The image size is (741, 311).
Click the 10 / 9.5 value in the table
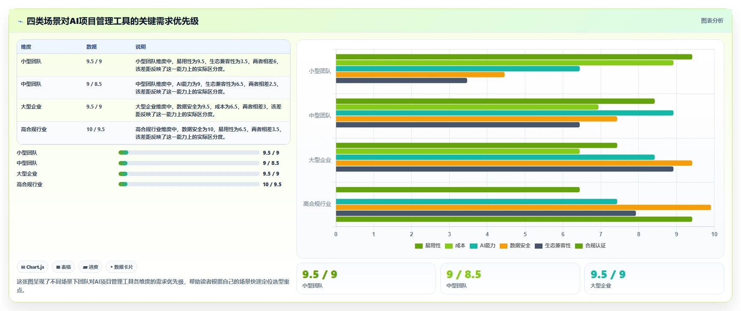95,129
